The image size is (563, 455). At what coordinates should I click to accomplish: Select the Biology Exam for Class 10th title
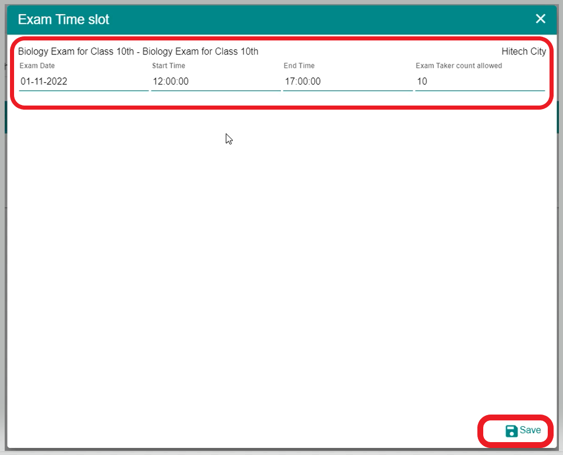pyautogui.click(x=138, y=51)
